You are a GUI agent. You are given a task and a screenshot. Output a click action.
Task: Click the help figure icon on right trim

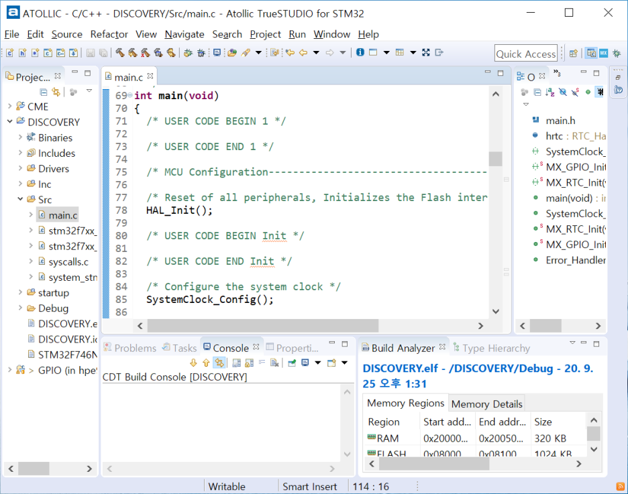619,90
